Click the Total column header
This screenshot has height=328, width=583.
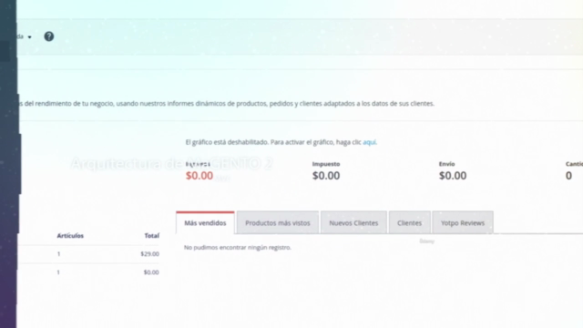(x=152, y=236)
